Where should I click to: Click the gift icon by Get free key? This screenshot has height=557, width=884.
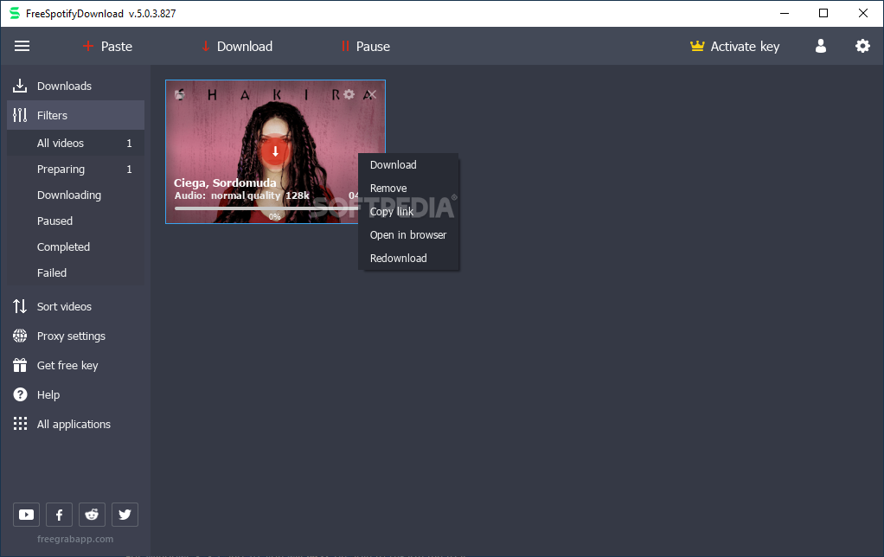click(x=20, y=365)
